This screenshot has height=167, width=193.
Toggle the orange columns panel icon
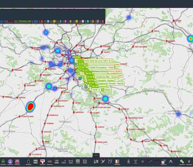pos(117,162)
